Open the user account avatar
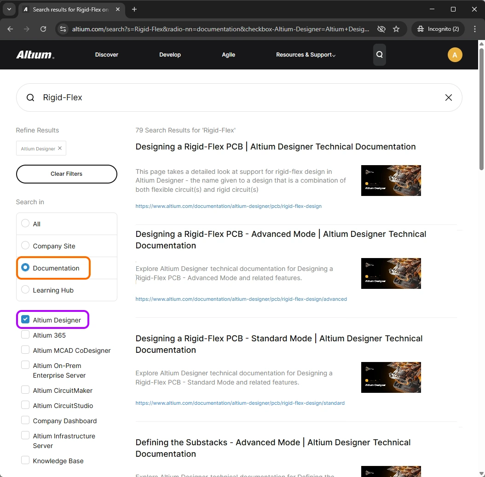The width and height of the screenshot is (485, 477). pyautogui.click(x=455, y=55)
